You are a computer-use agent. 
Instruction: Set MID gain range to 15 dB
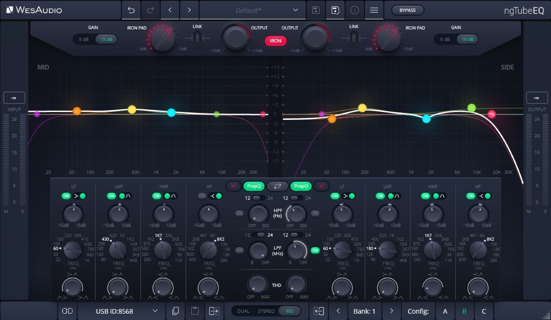[106, 39]
